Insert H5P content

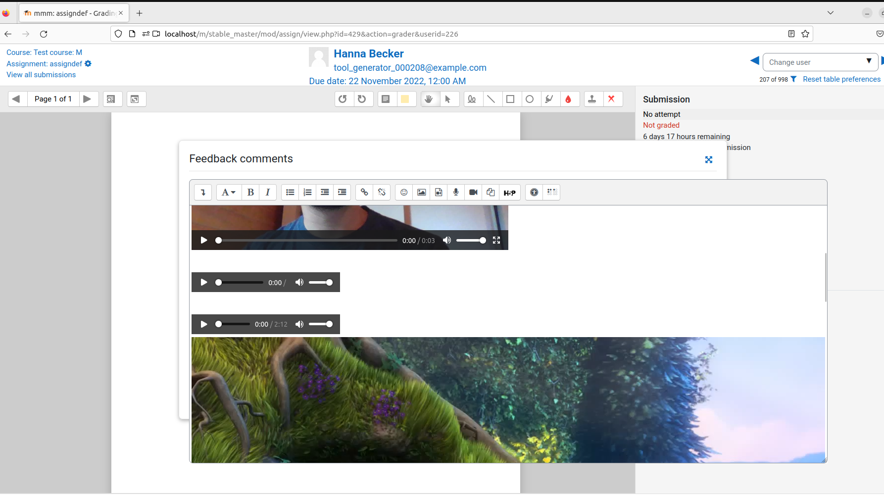tap(509, 192)
